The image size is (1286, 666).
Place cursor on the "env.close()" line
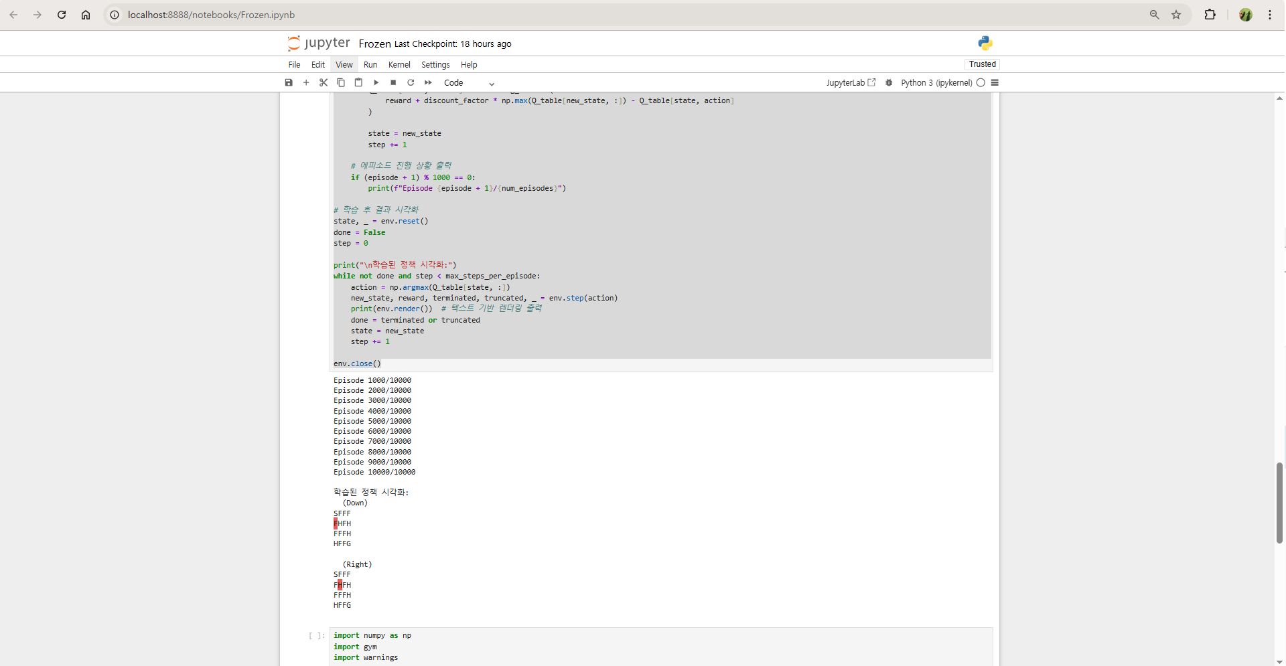pos(357,364)
